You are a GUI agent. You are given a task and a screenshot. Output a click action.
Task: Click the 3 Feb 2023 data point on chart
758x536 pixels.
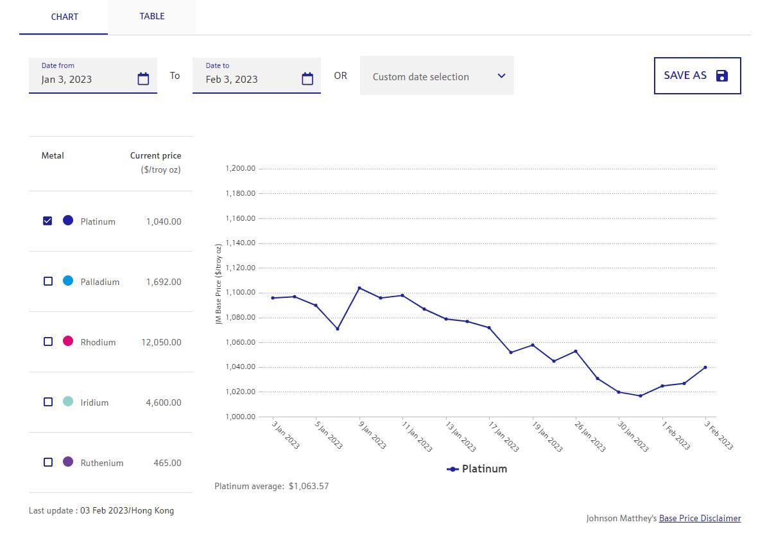click(705, 368)
